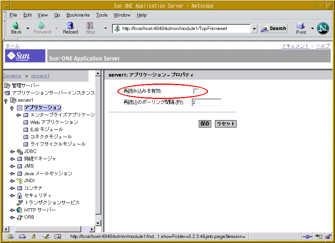Enable the 再読み込みを有効 checkbox
This screenshot has width=335, height=243.
(196, 91)
